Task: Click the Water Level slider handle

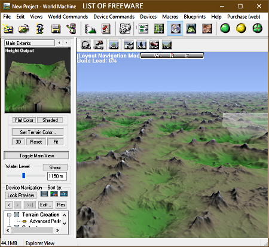Action: [24, 176]
